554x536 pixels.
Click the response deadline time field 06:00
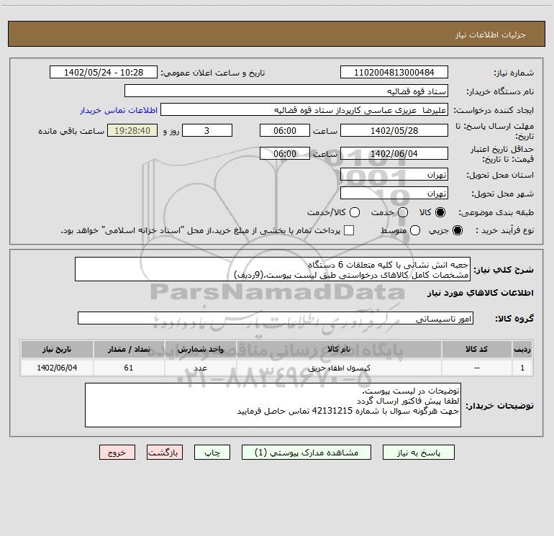(x=285, y=130)
